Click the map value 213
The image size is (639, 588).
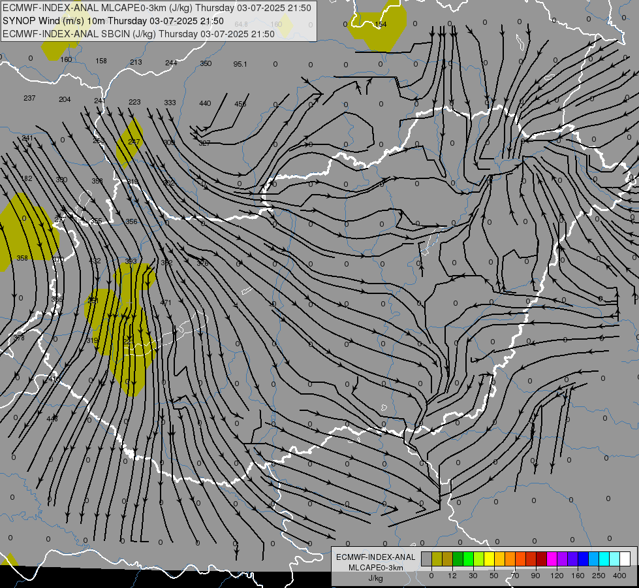click(136, 62)
